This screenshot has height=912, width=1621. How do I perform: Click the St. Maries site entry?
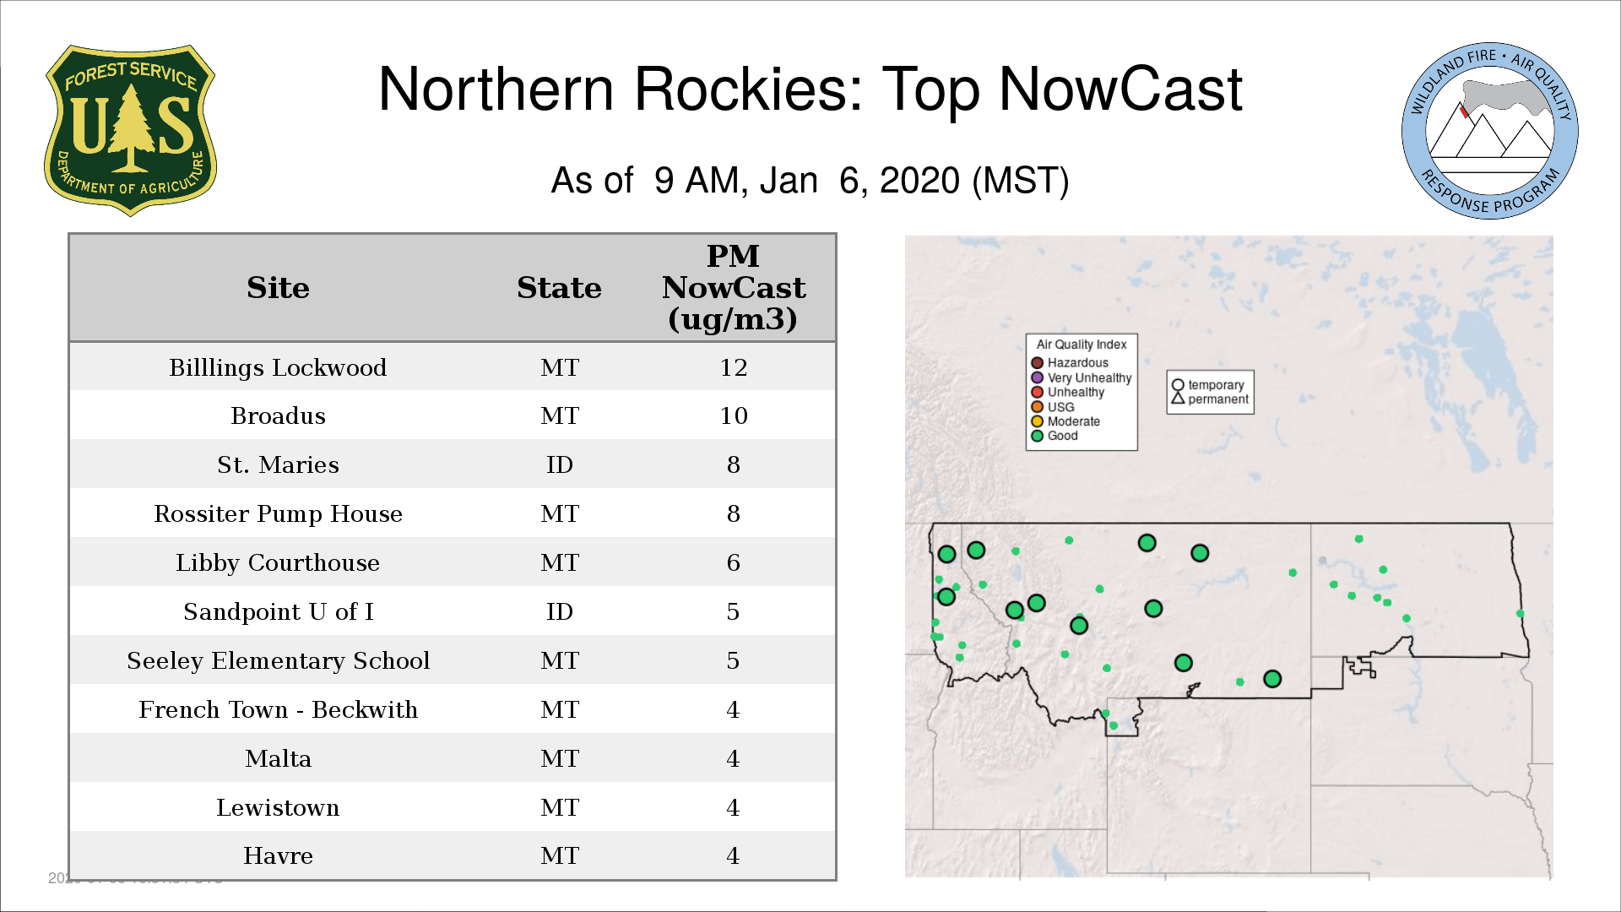(278, 464)
